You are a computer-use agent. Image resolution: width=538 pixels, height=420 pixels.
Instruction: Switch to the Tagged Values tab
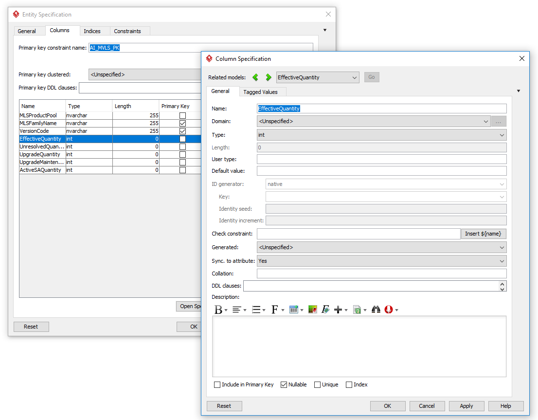(x=260, y=92)
